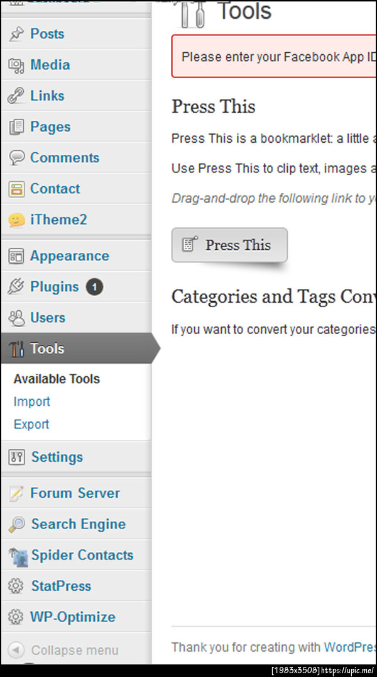The width and height of the screenshot is (377, 677).
Task: Click the Media camera icon
Action: (16, 65)
